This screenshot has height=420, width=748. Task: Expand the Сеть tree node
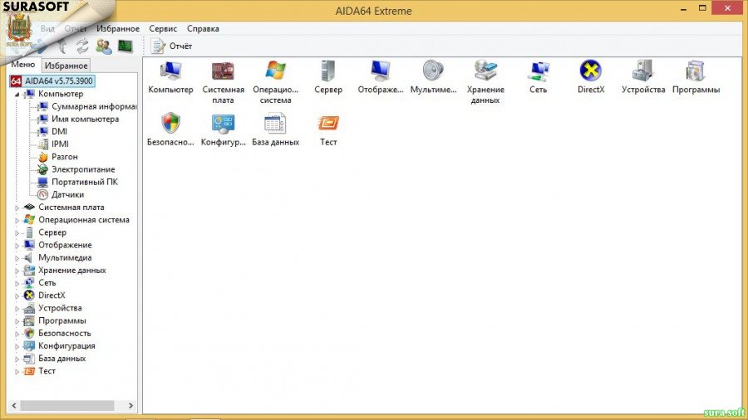[17, 283]
